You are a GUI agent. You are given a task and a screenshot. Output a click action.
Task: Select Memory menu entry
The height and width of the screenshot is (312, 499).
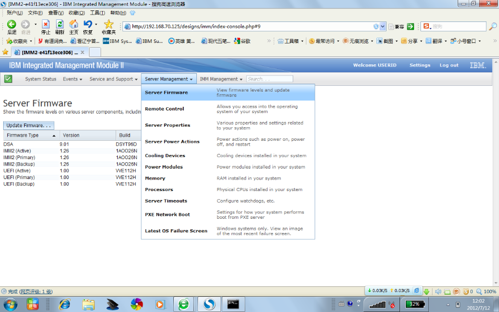click(x=228, y=178)
